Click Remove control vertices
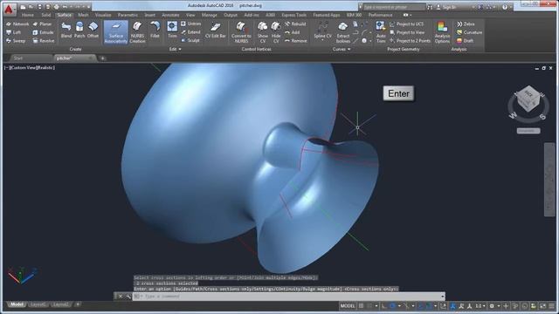The width and height of the screenshot is (559, 314). 295,41
